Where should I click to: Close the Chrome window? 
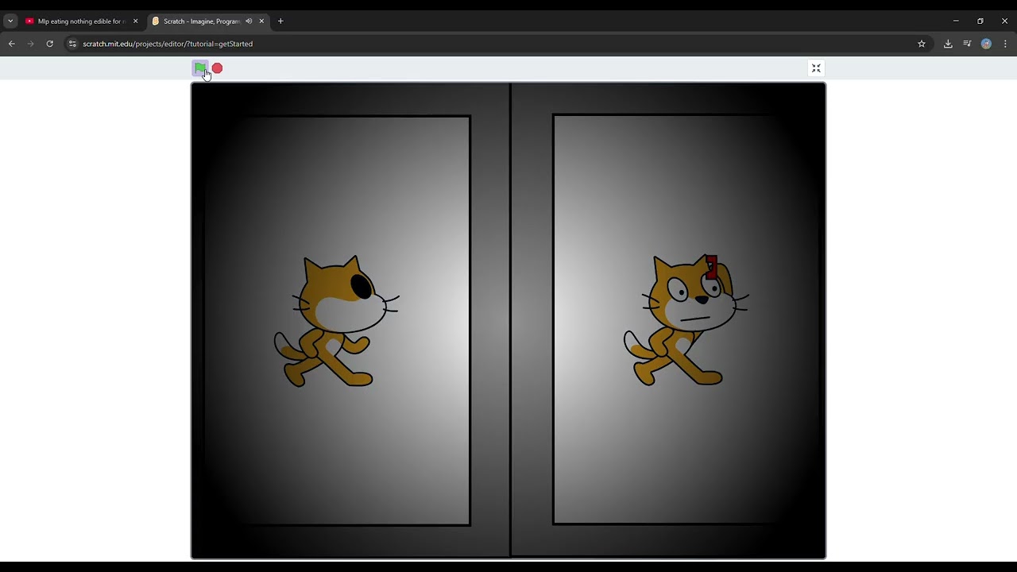1004,21
